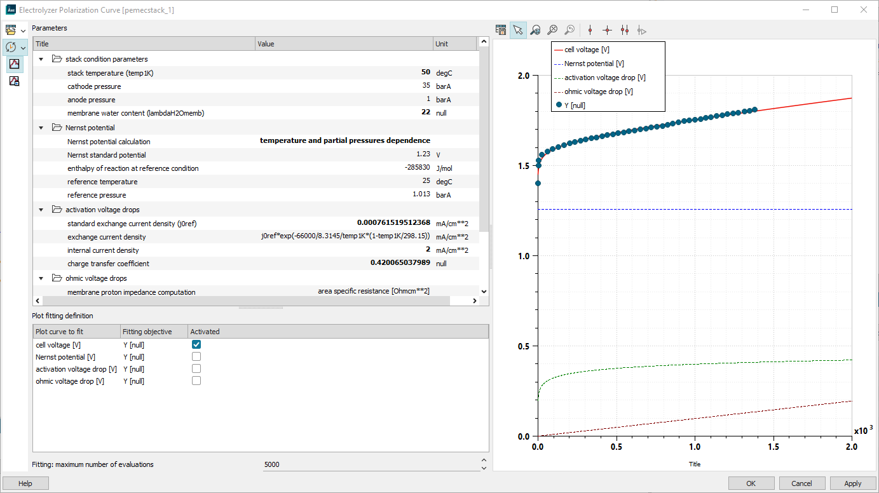Collapse the activation voltage drops group
Screen dimensions: 879x493
click(x=41, y=210)
